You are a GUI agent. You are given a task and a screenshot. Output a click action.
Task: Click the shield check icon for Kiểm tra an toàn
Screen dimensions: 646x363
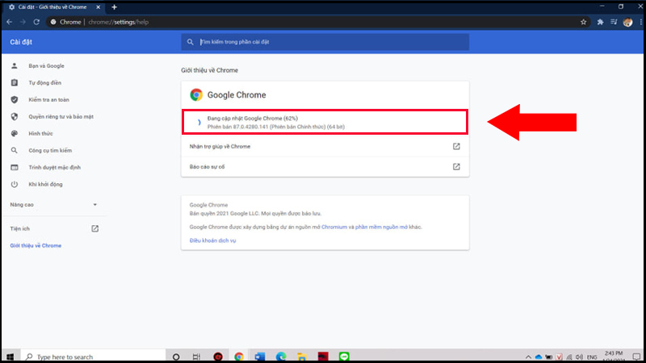click(15, 99)
